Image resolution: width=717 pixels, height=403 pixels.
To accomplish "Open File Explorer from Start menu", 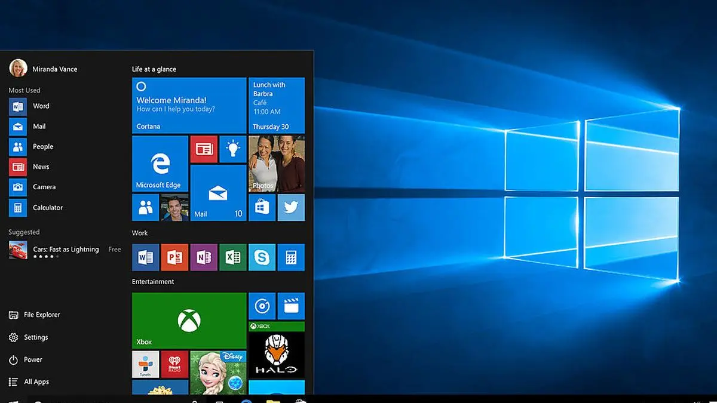I will pyautogui.click(x=42, y=315).
